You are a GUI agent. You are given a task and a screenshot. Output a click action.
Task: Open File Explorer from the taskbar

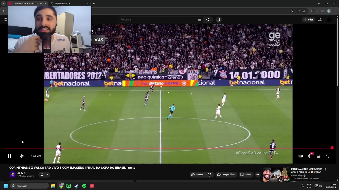pyautogui.click(x=53, y=186)
